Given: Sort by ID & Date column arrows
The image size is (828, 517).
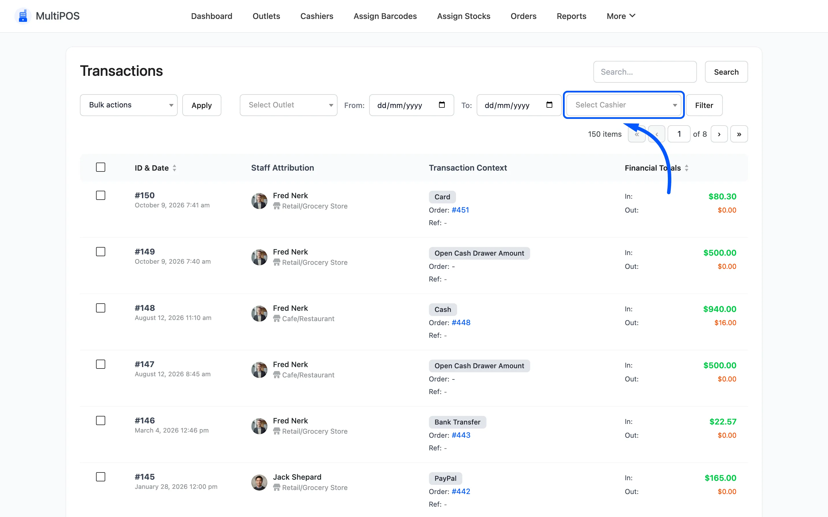Looking at the screenshot, I should point(175,168).
